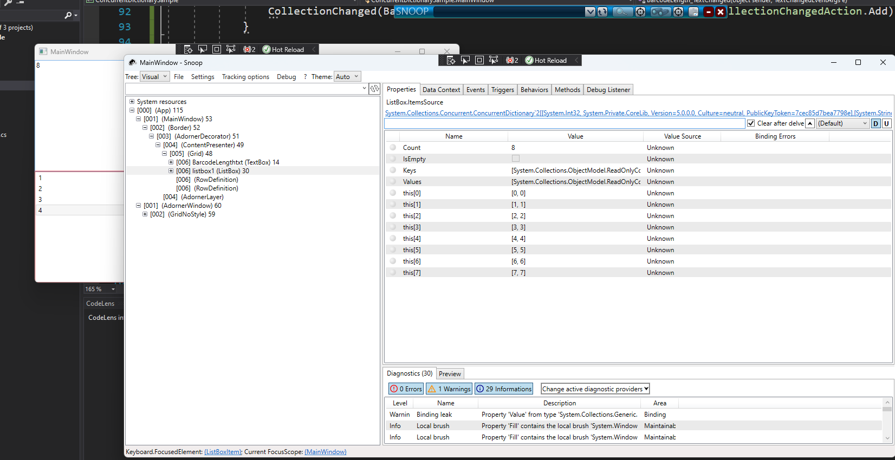Click Select Element icon on Snoop window toolbar
Image resolution: width=895 pixels, height=460 pixels.
pos(465,60)
